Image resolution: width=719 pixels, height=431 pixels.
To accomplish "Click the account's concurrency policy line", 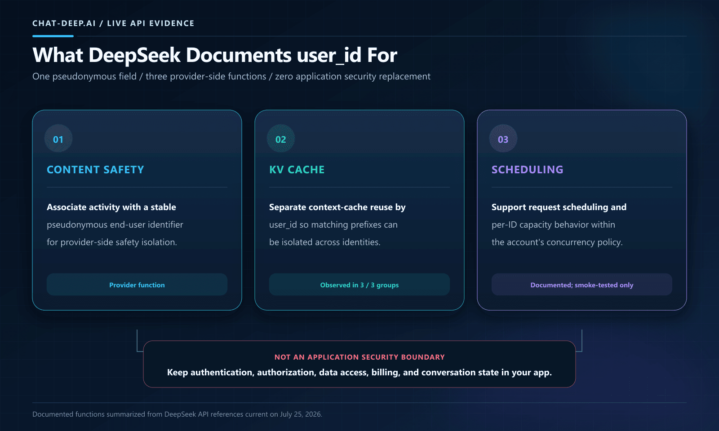I will [557, 242].
